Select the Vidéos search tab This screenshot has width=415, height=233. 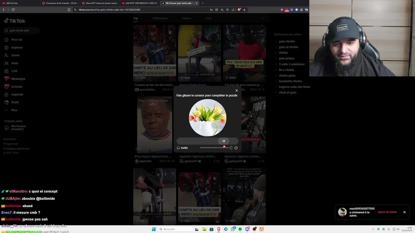(186, 18)
